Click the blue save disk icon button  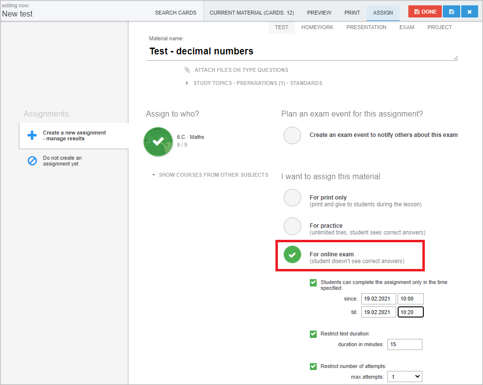pos(451,12)
